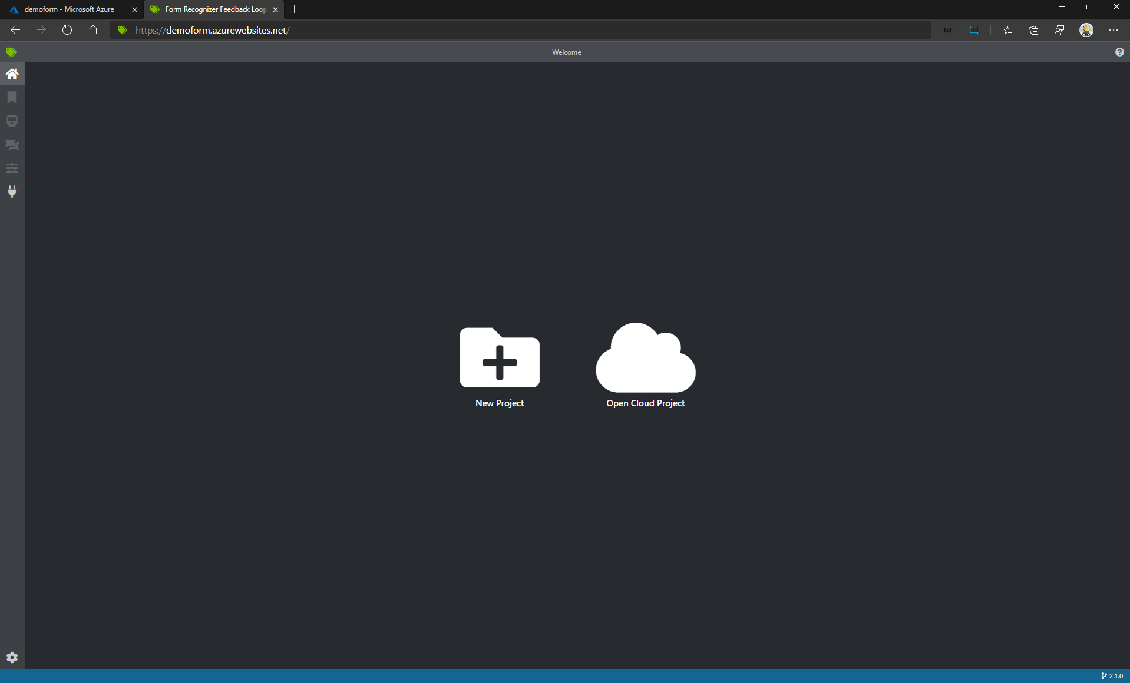Click the Open Cloud Project label

646,403
